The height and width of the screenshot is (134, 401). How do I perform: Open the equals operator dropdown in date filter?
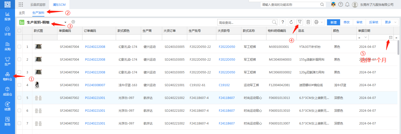[362, 37]
